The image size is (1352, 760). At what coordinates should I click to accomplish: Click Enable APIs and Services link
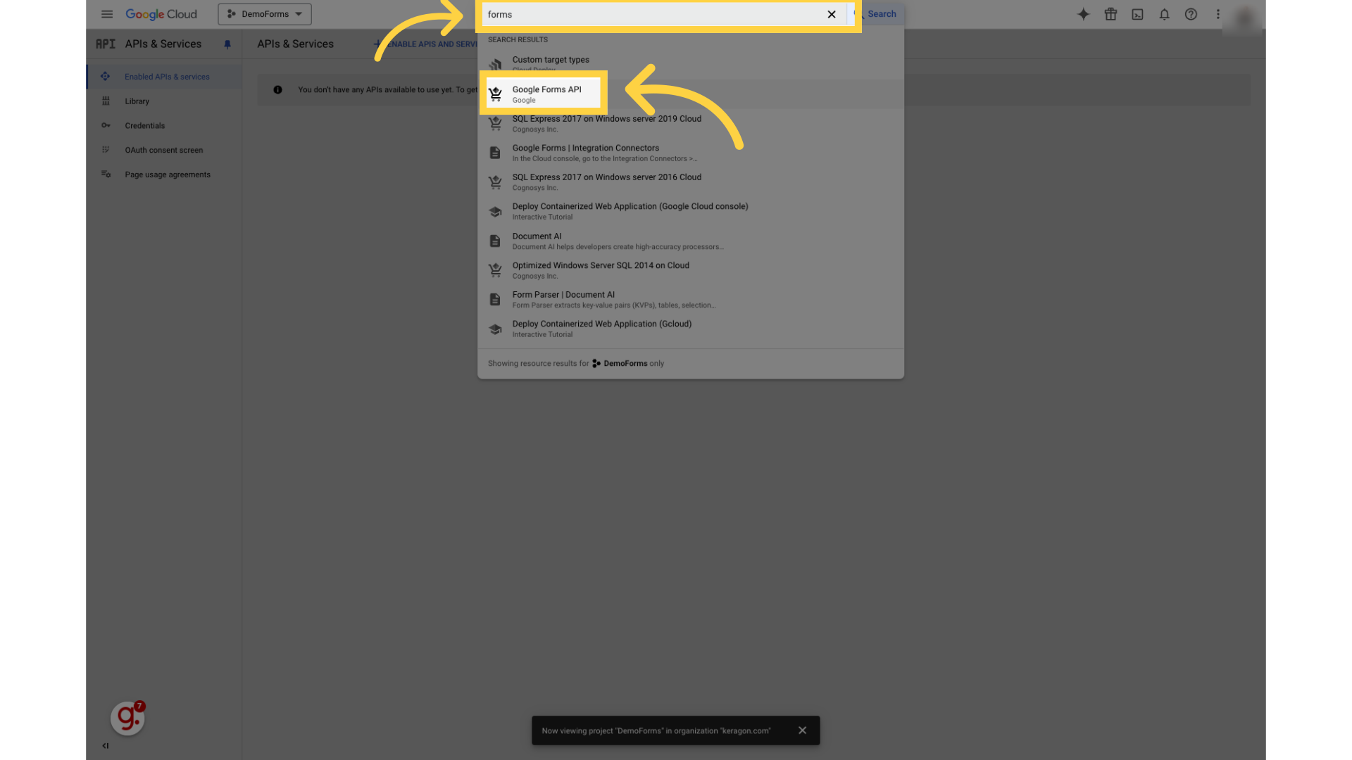tap(426, 44)
